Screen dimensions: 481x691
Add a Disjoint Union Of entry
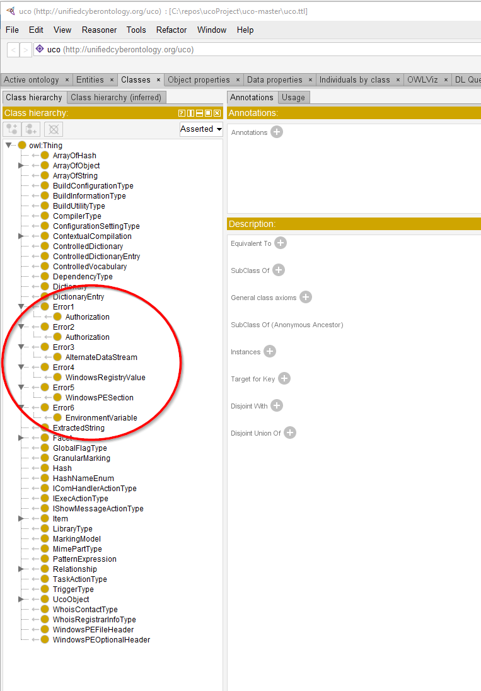click(x=290, y=433)
